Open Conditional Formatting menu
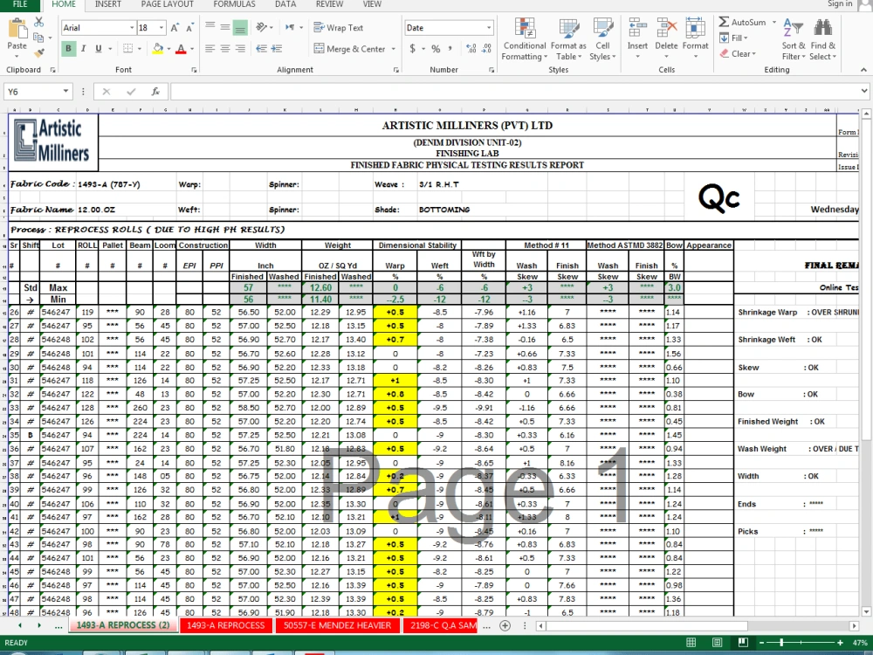Viewport: 873px width, 655px height. (x=525, y=39)
